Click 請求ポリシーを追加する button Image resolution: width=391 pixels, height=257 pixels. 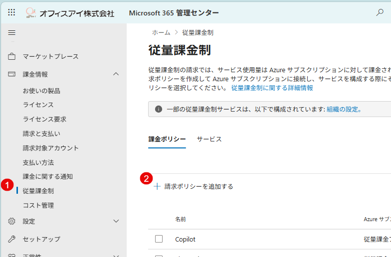194,186
